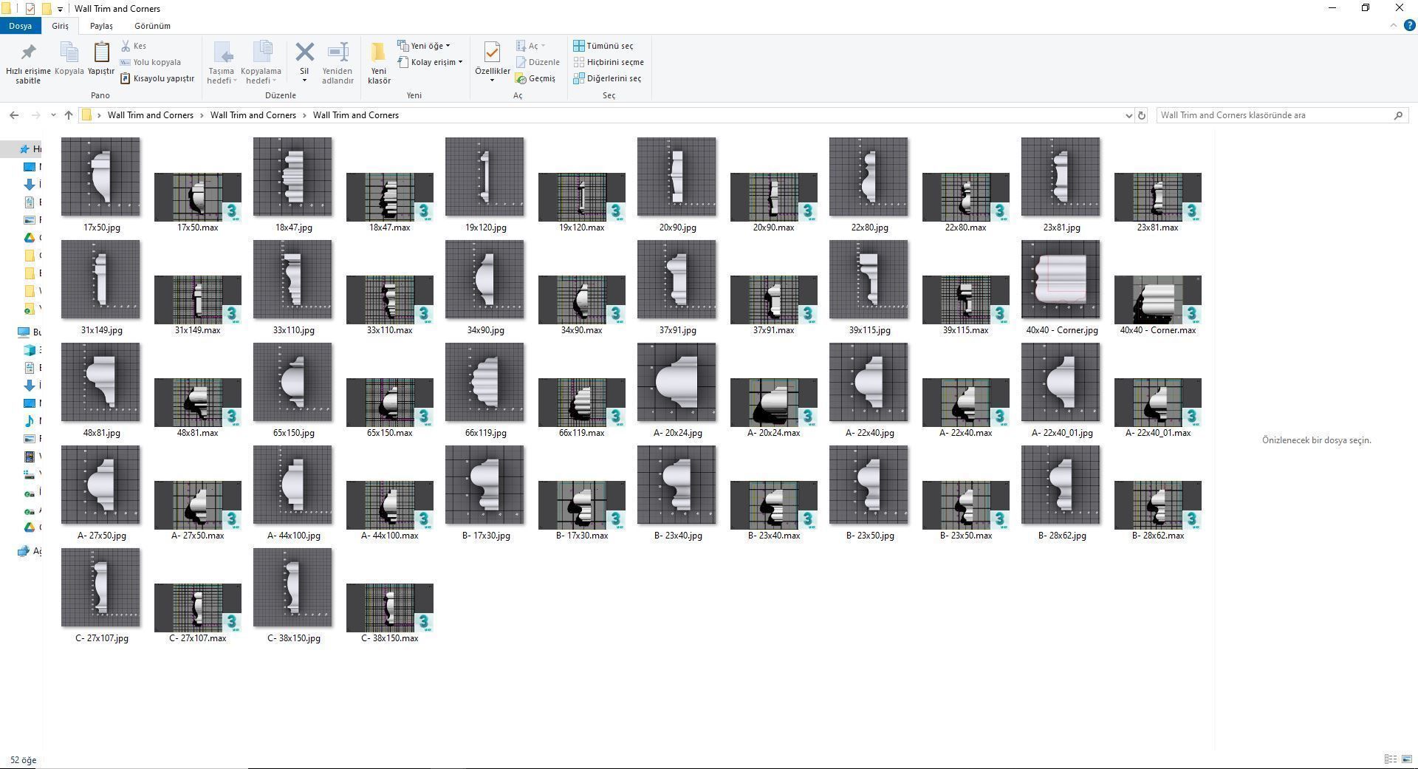Click Hiçbirini seçme select none

coord(609,62)
